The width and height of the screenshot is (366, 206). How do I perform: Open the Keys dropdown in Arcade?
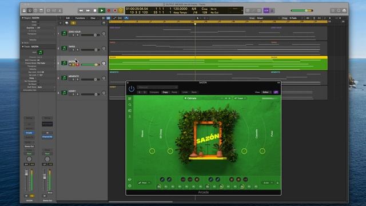(144, 183)
